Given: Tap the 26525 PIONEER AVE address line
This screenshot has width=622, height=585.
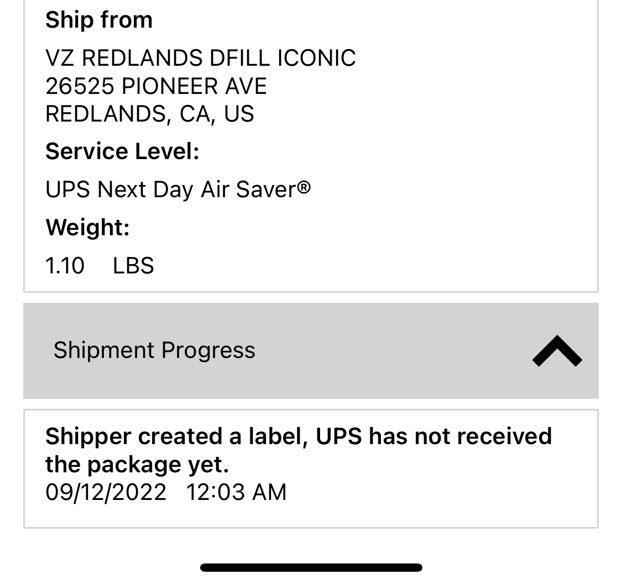Looking at the screenshot, I should pos(156,86).
